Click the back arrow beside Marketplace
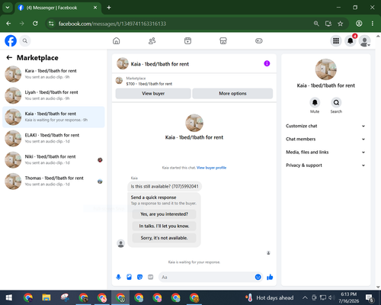Viewport: 381px width, 305px height. 9,58
